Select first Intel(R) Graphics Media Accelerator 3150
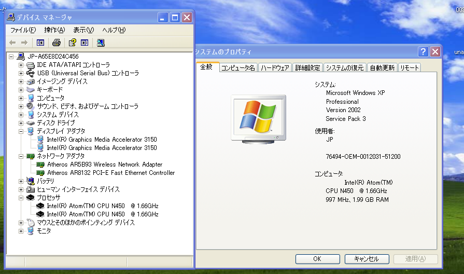Image resolution: width=464 pixels, height=274 pixels. [x=102, y=140]
